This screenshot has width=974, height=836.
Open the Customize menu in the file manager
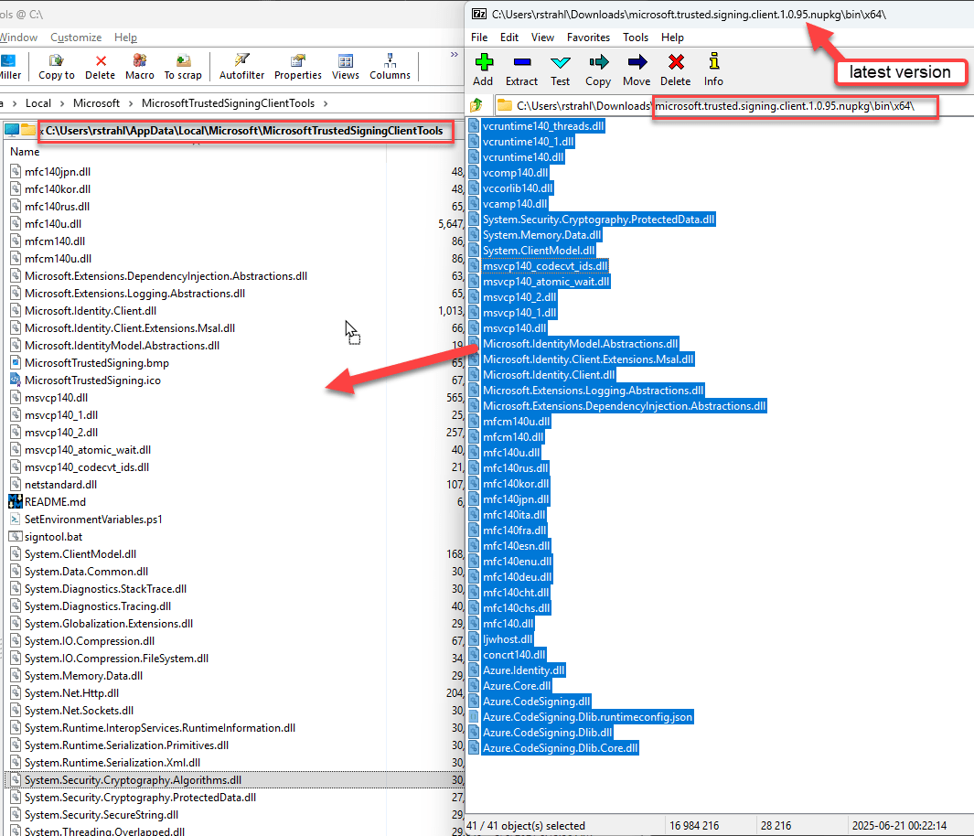(76, 38)
